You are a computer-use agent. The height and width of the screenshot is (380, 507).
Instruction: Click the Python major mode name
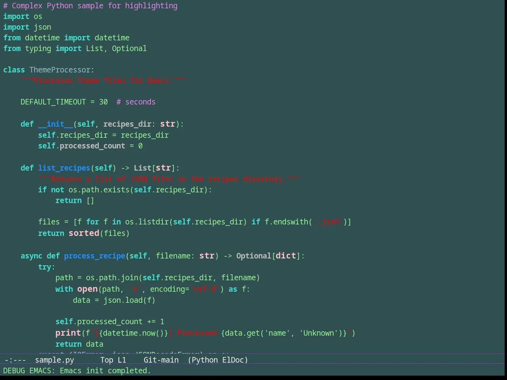point(204,360)
